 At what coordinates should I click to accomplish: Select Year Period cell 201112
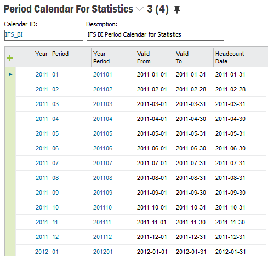[102, 237]
